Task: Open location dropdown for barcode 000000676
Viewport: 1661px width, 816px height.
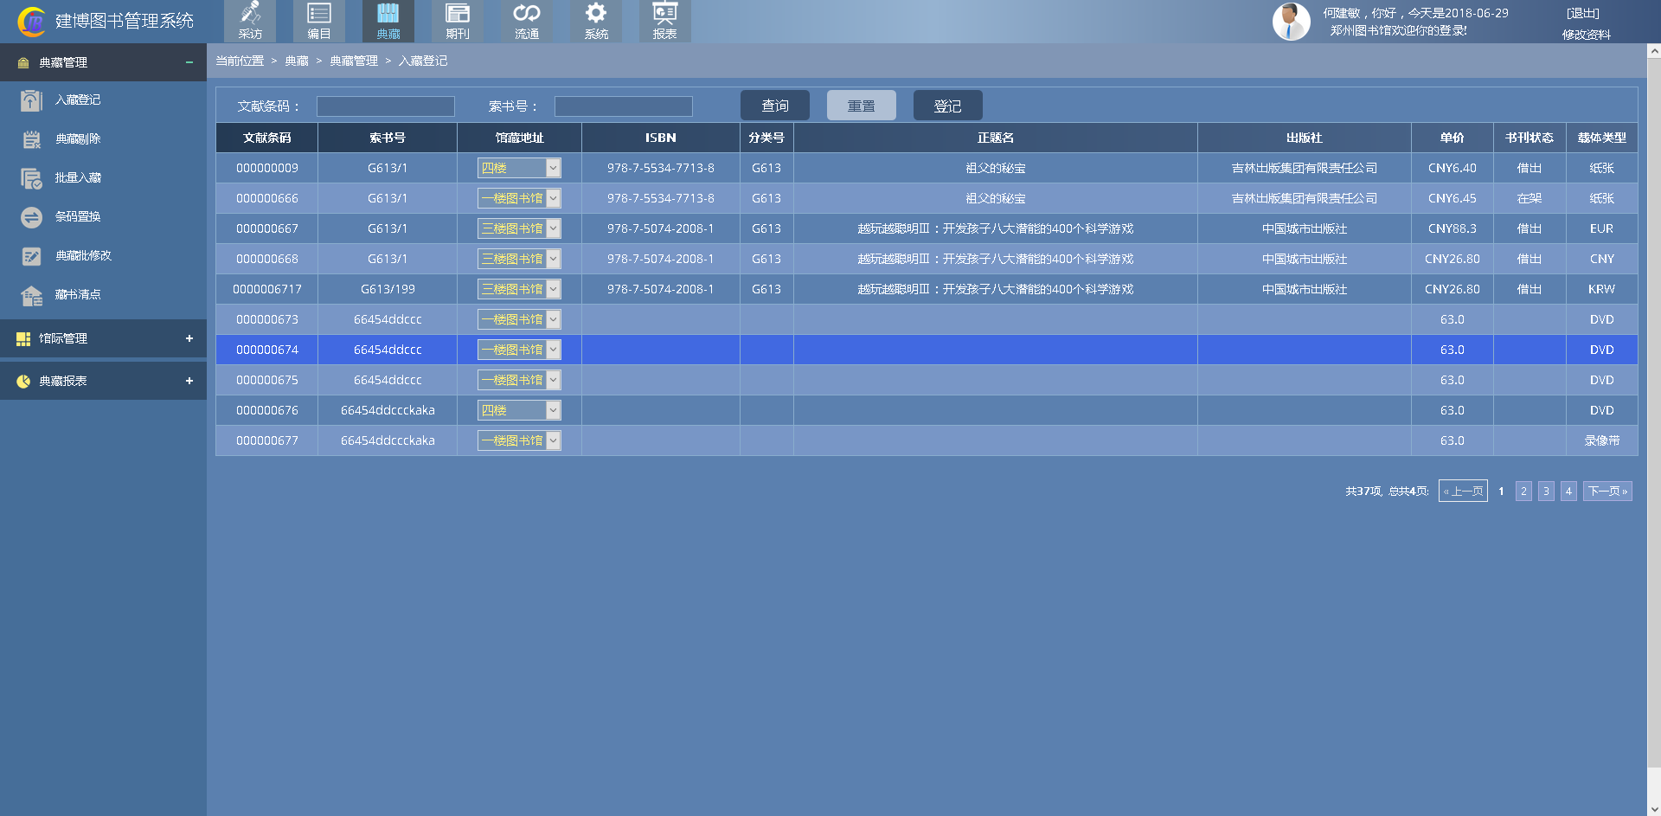Action: coord(553,410)
